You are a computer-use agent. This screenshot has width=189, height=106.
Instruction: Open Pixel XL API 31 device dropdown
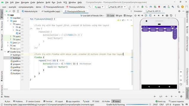coord(116,7)
